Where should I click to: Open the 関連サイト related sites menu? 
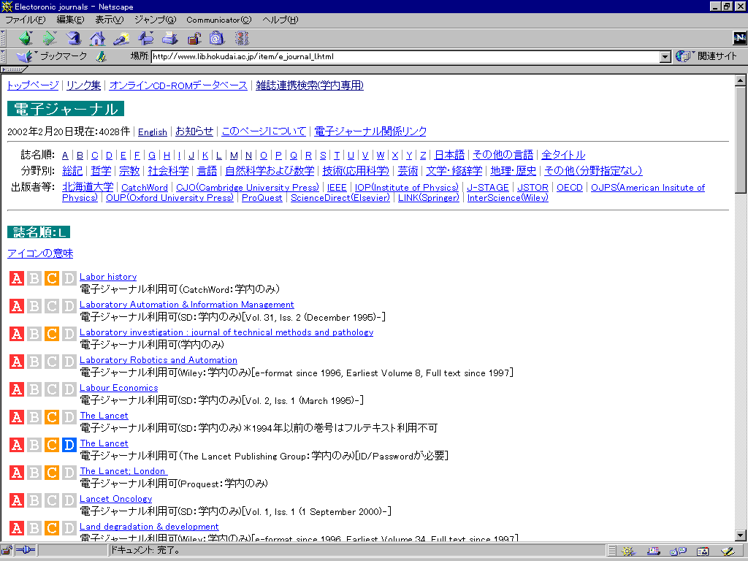[x=707, y=56]
